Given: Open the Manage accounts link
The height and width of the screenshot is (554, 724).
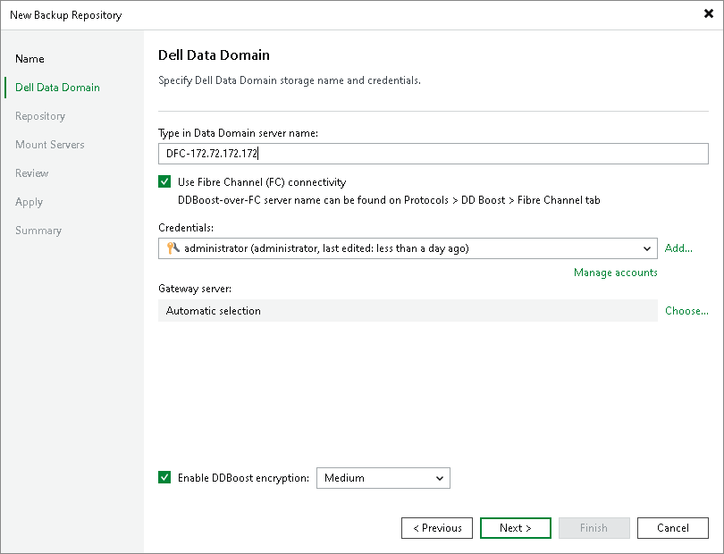Looking at the screenshot, I should 616,273.
